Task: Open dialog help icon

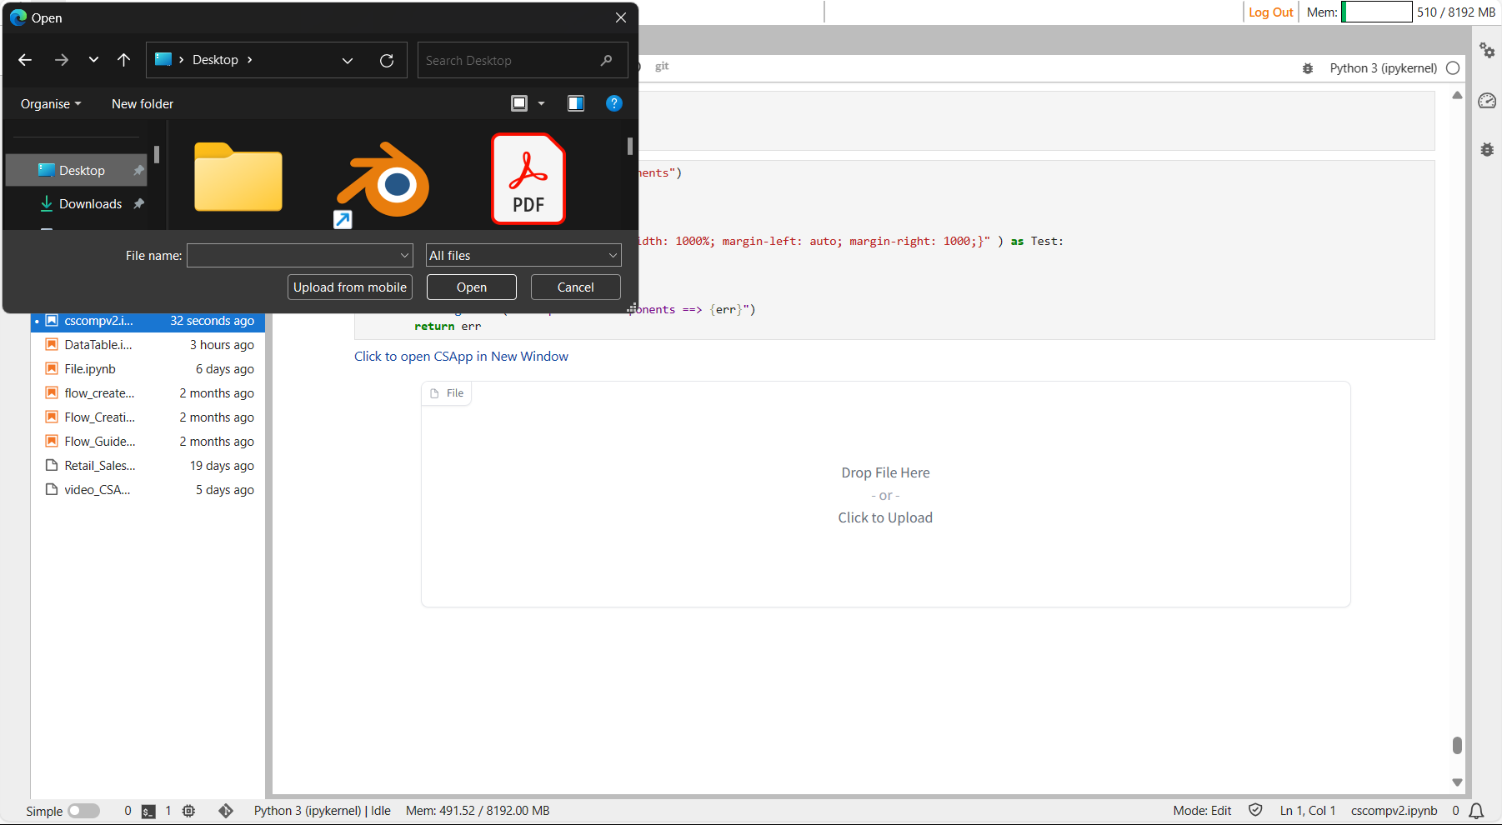Action: click(614, 103)
